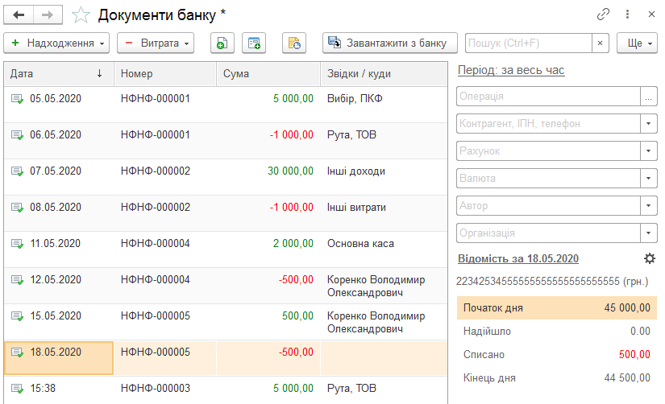Open report settings with the gear icon
665x404 pixels.
pos(650,258)
